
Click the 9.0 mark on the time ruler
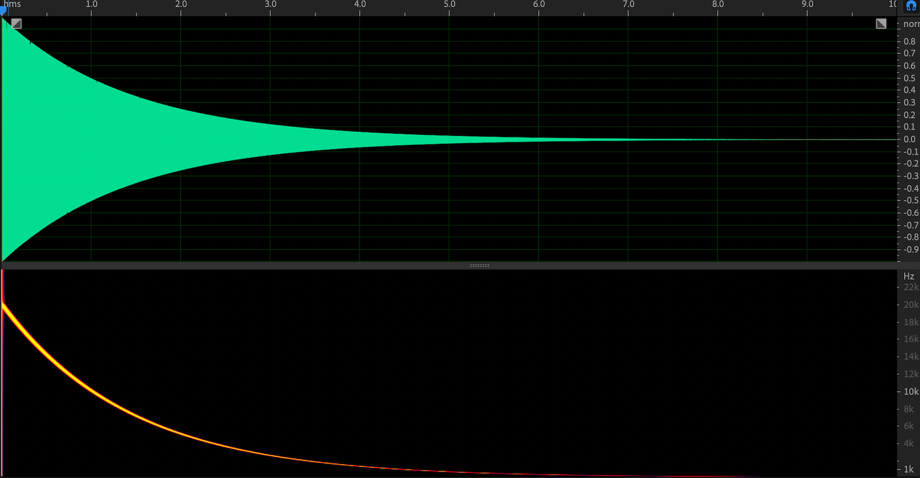pyautogui.click(x=807, y=4)
